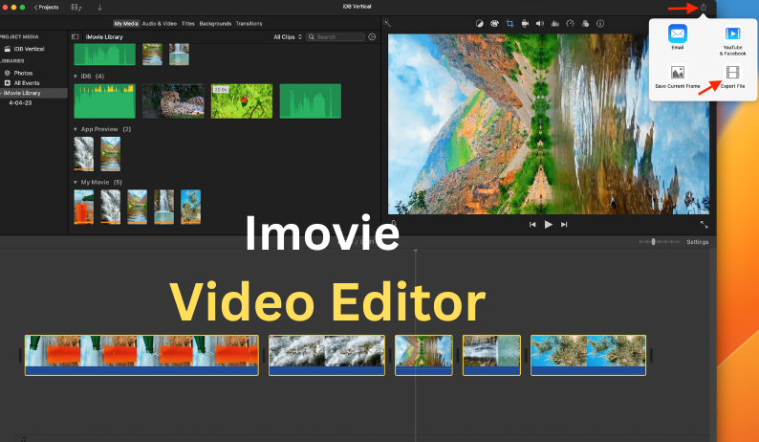Image resolution: width=759 pixels, height=442 pixels.
Task: Open the Share menu icon in toolbar
Action: pos(704,8)
